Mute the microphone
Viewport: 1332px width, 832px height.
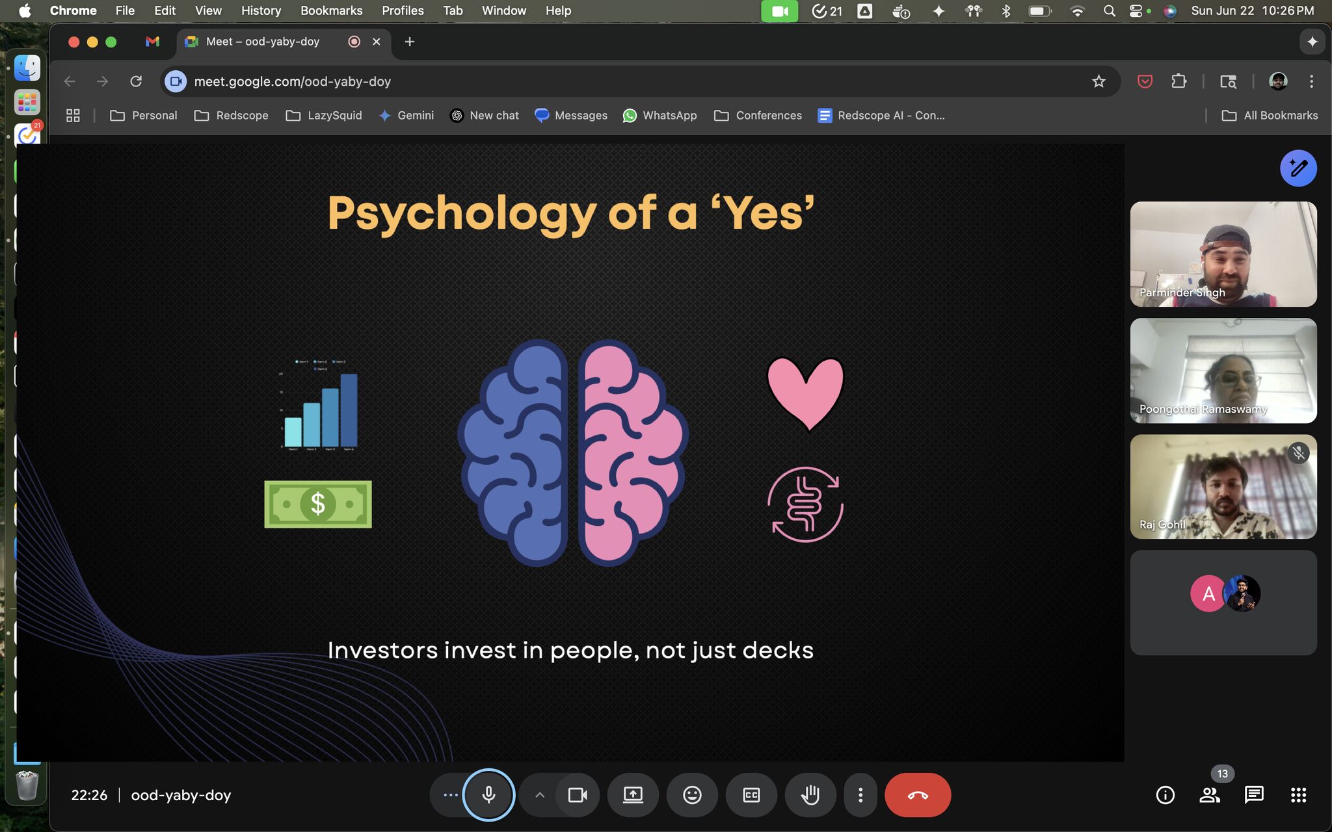pyautogui.click(x=488, y=794)
